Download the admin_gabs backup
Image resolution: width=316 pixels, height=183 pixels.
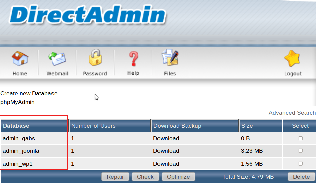point(166,138)
